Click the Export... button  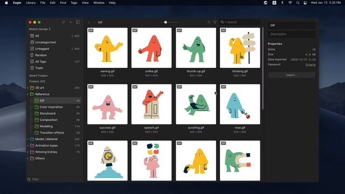point(292,75)
